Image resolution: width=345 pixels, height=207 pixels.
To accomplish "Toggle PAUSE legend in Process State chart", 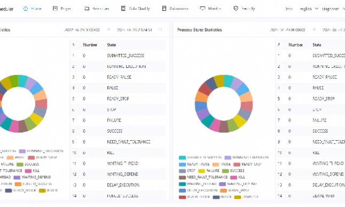I will [x=222, y=164].
